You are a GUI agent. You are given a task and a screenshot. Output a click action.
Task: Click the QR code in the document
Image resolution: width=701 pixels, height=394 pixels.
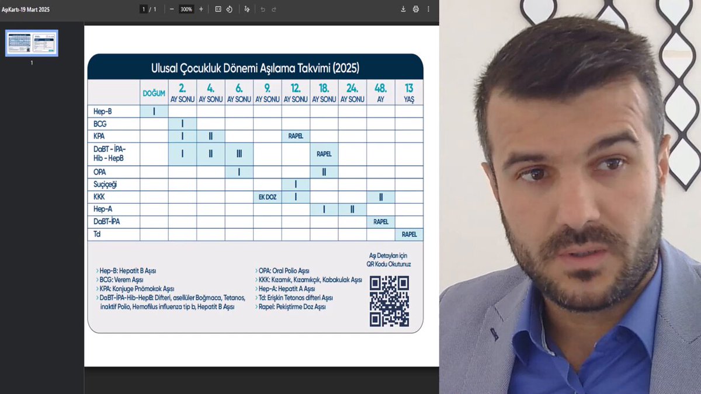coord(389,301)
